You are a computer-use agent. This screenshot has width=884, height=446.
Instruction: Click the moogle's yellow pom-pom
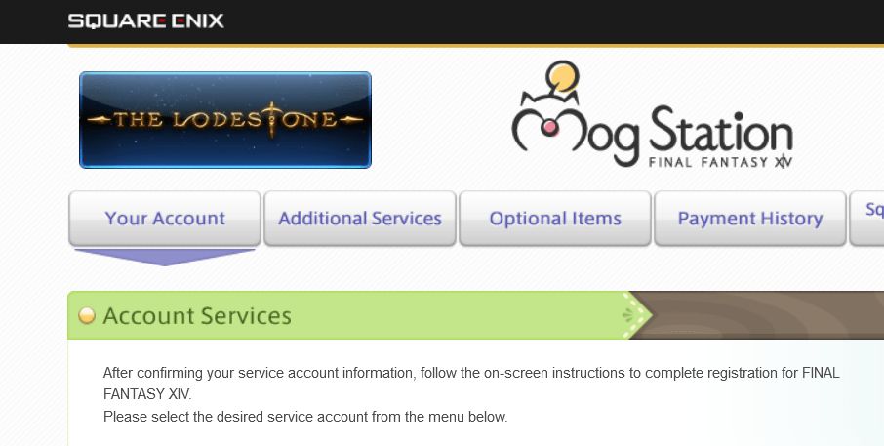561,76
